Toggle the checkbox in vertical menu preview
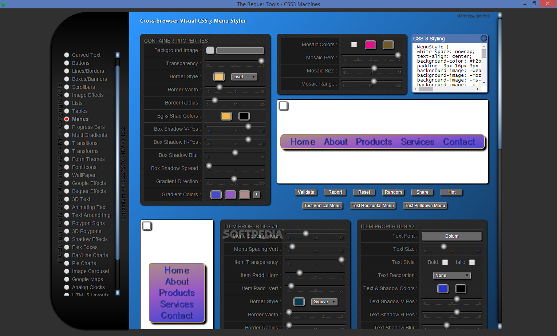 point(147,226)
